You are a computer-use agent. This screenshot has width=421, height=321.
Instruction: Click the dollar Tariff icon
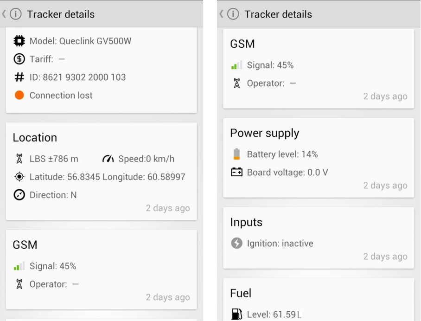pos(19,59)
